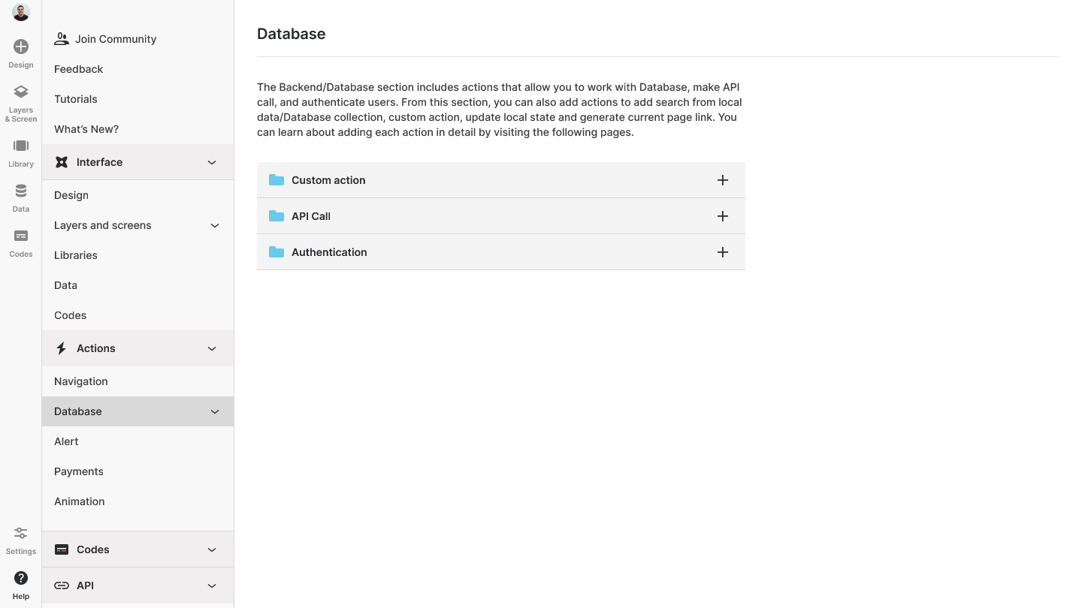
Task: Expand the Custom action section
Action: [x=722, y=180]
